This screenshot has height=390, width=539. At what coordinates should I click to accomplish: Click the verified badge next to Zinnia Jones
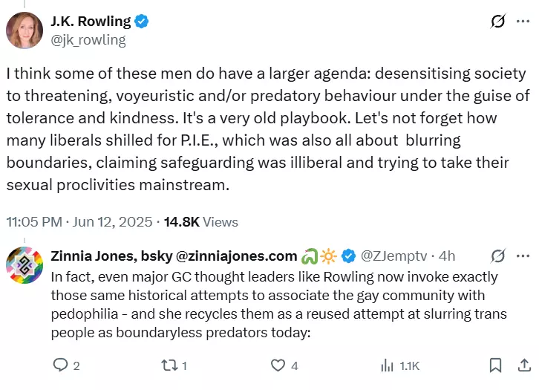pyautogui.click(x=348, y=256)
